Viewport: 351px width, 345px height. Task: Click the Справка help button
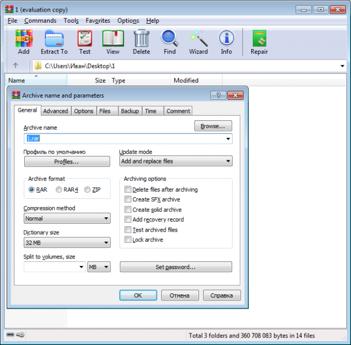pos(222,295)
